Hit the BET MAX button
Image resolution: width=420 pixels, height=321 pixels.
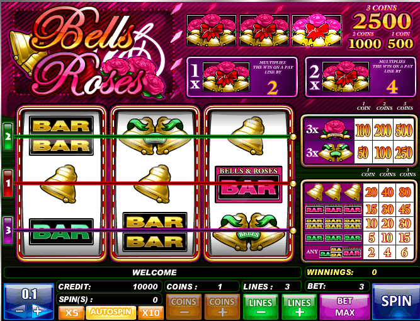pos(344,306)
